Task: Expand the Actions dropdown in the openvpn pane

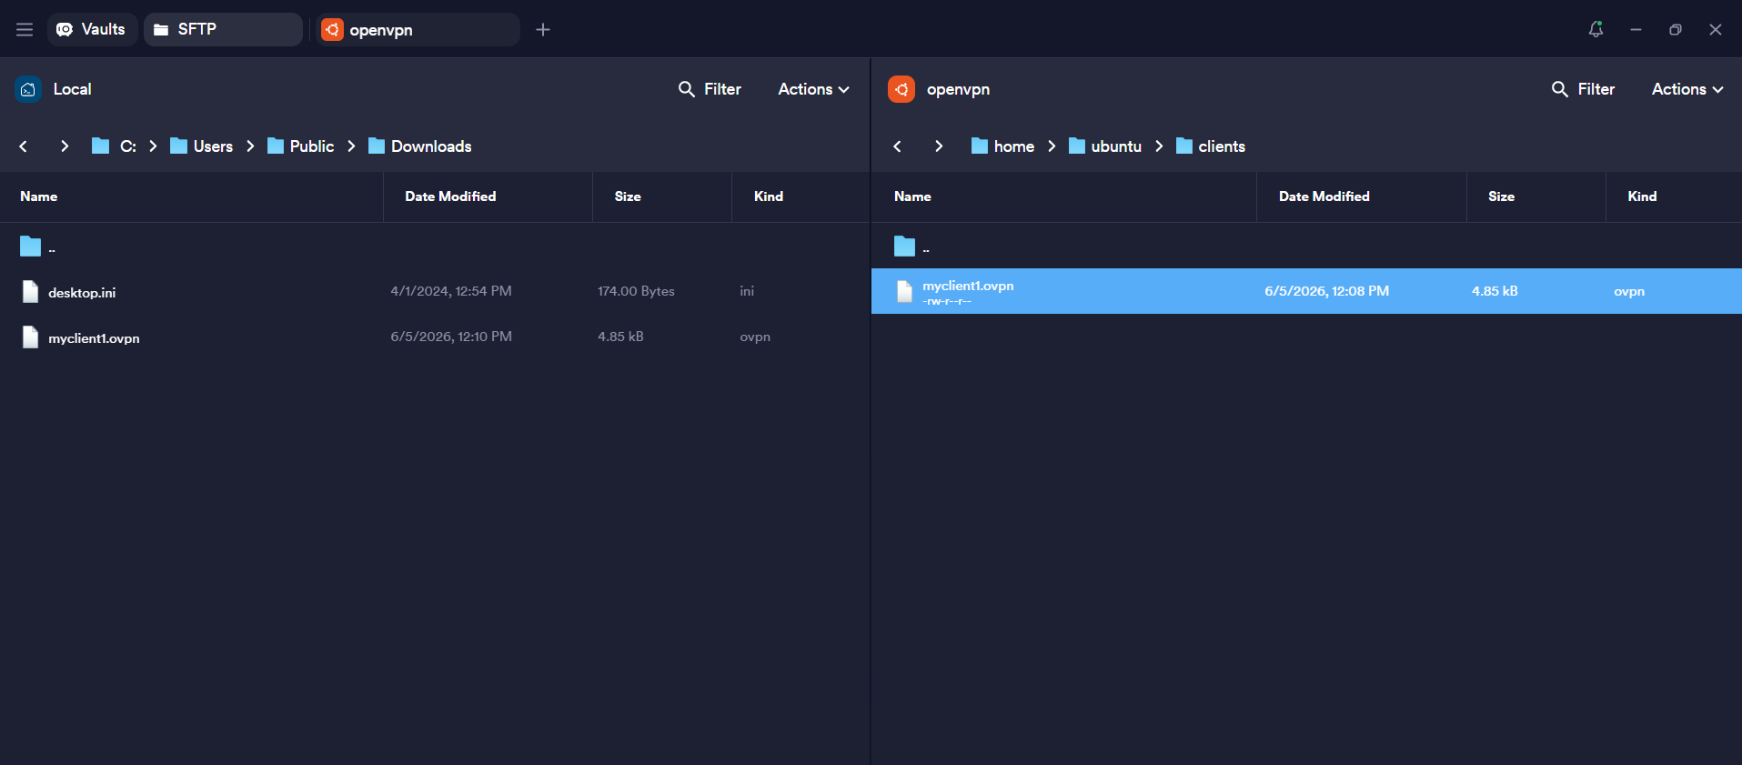Action: pos(1687,89)
